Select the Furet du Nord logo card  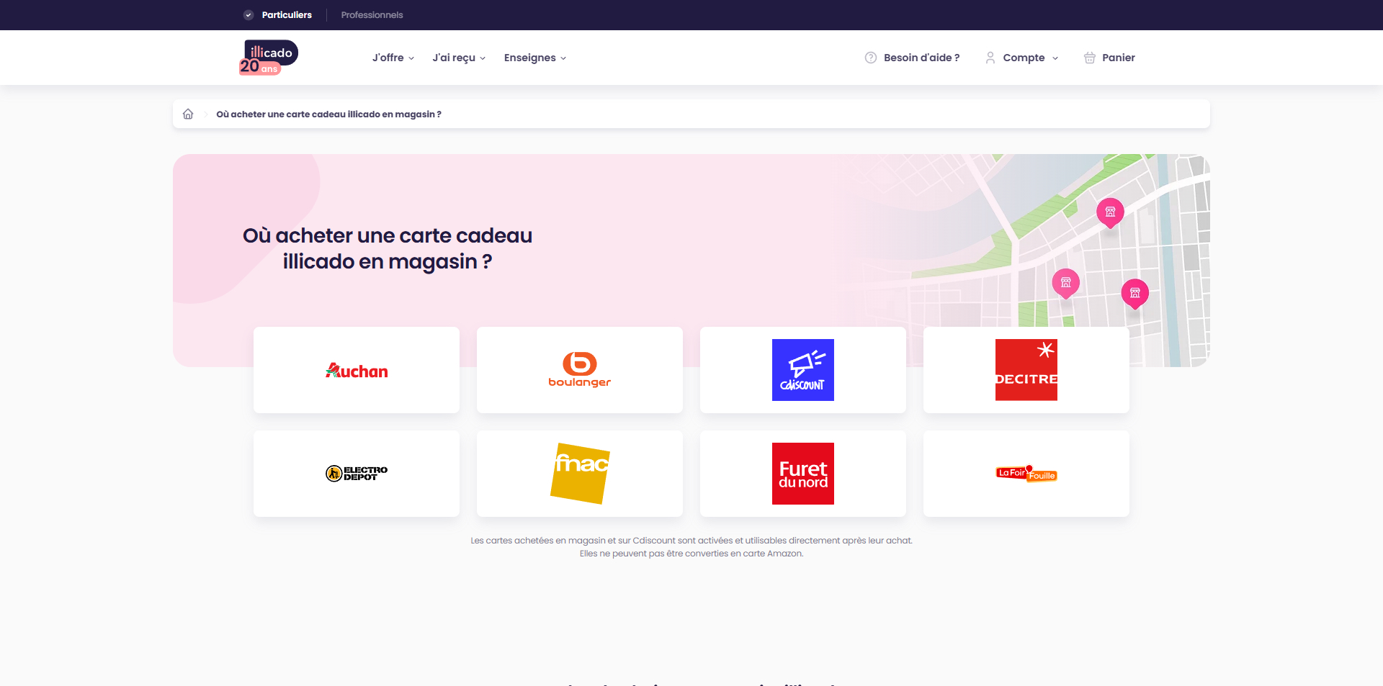(x=803, y=474)
